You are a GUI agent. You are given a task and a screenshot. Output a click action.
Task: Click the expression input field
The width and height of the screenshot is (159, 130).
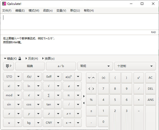coord(79,21)
